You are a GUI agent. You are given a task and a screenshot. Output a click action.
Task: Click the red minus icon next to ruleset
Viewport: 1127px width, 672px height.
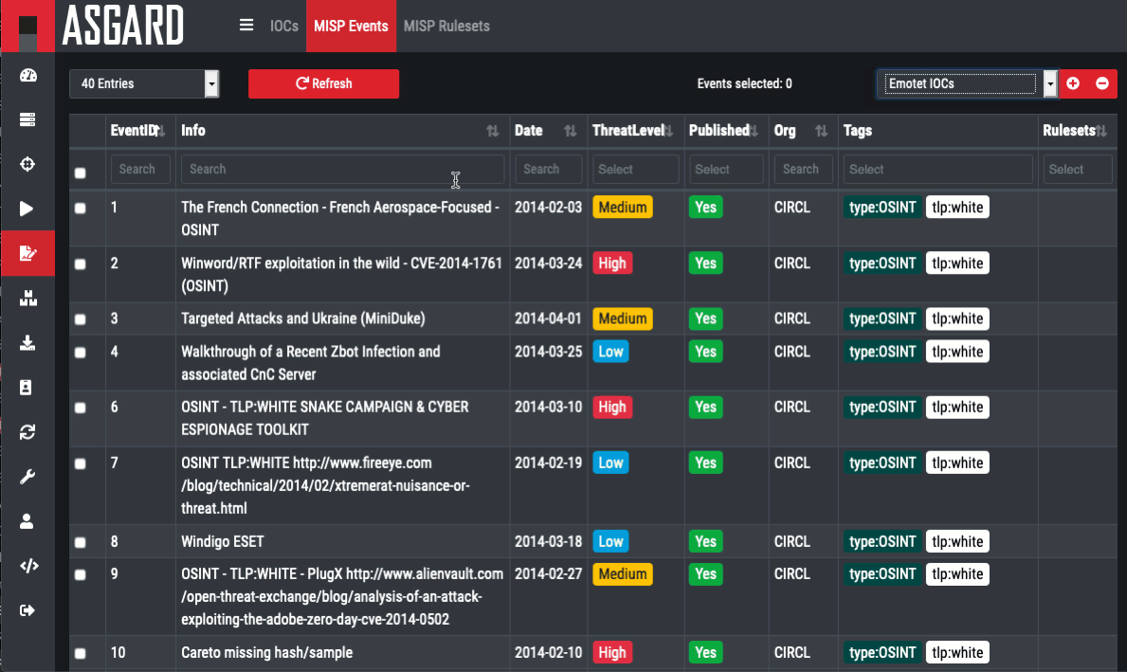coord(1101,83)
